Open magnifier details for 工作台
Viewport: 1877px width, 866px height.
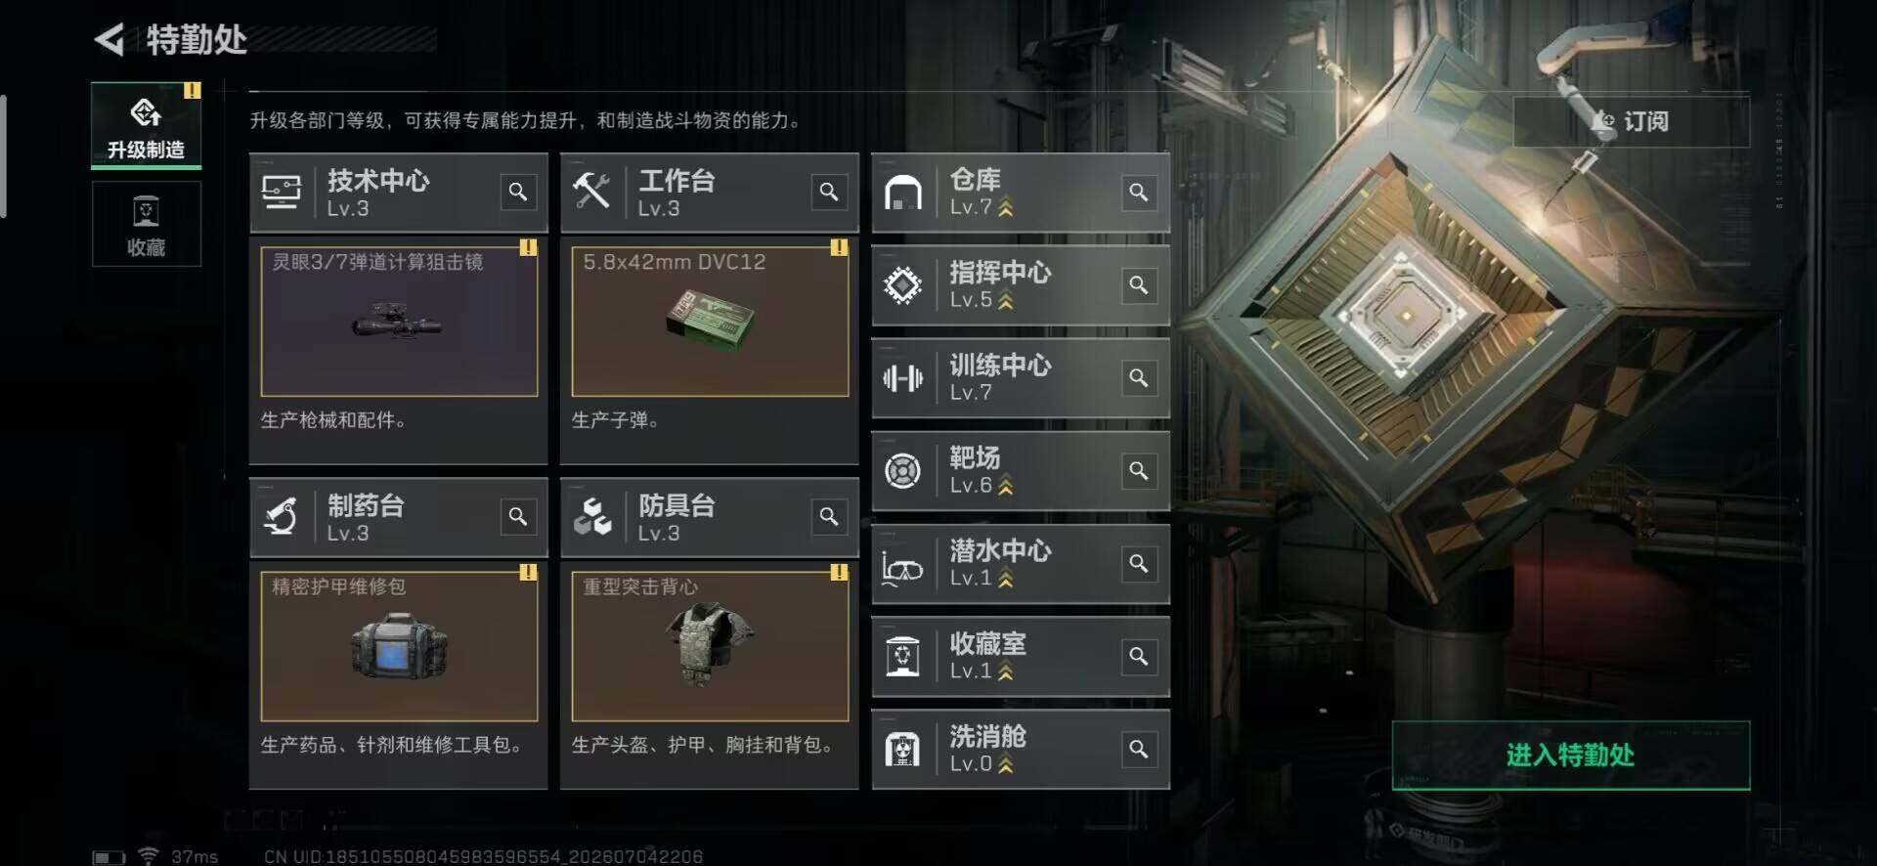[829, 192]
